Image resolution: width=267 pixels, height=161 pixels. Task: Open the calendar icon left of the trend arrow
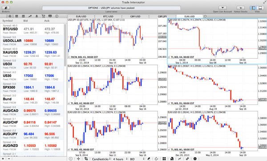pyautogui.click(x=23, y=16)
